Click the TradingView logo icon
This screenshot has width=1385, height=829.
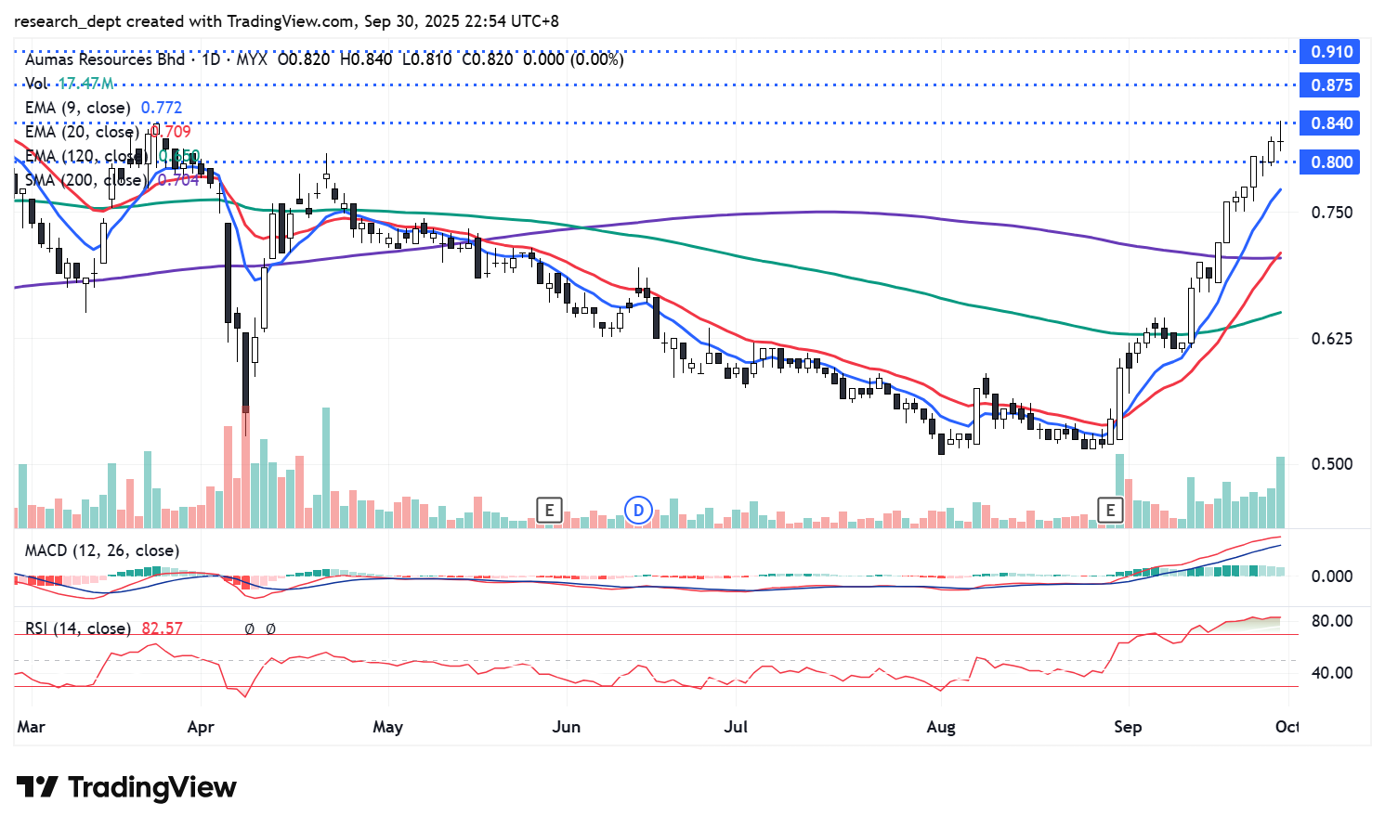[37, 788]
